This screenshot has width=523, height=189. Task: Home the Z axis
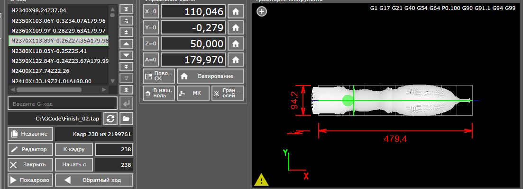pyautogui.click(x=236, y=43)
